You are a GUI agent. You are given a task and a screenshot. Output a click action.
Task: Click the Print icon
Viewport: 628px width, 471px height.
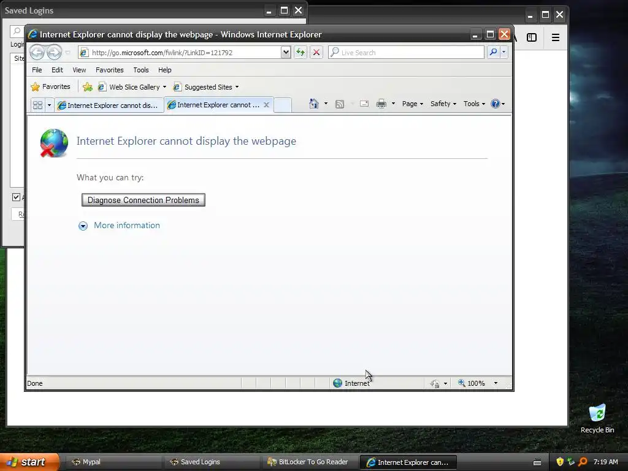[381, 104]
